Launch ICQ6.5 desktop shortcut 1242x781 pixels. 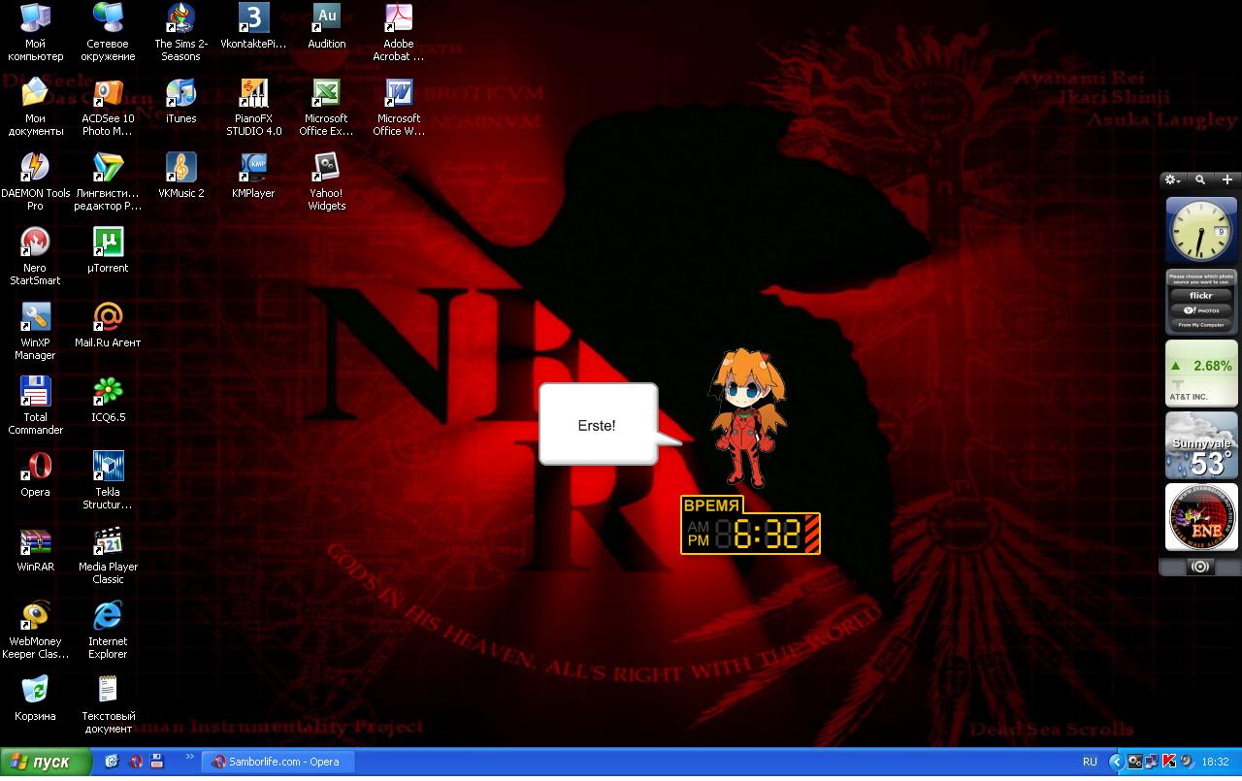[108, 401]
